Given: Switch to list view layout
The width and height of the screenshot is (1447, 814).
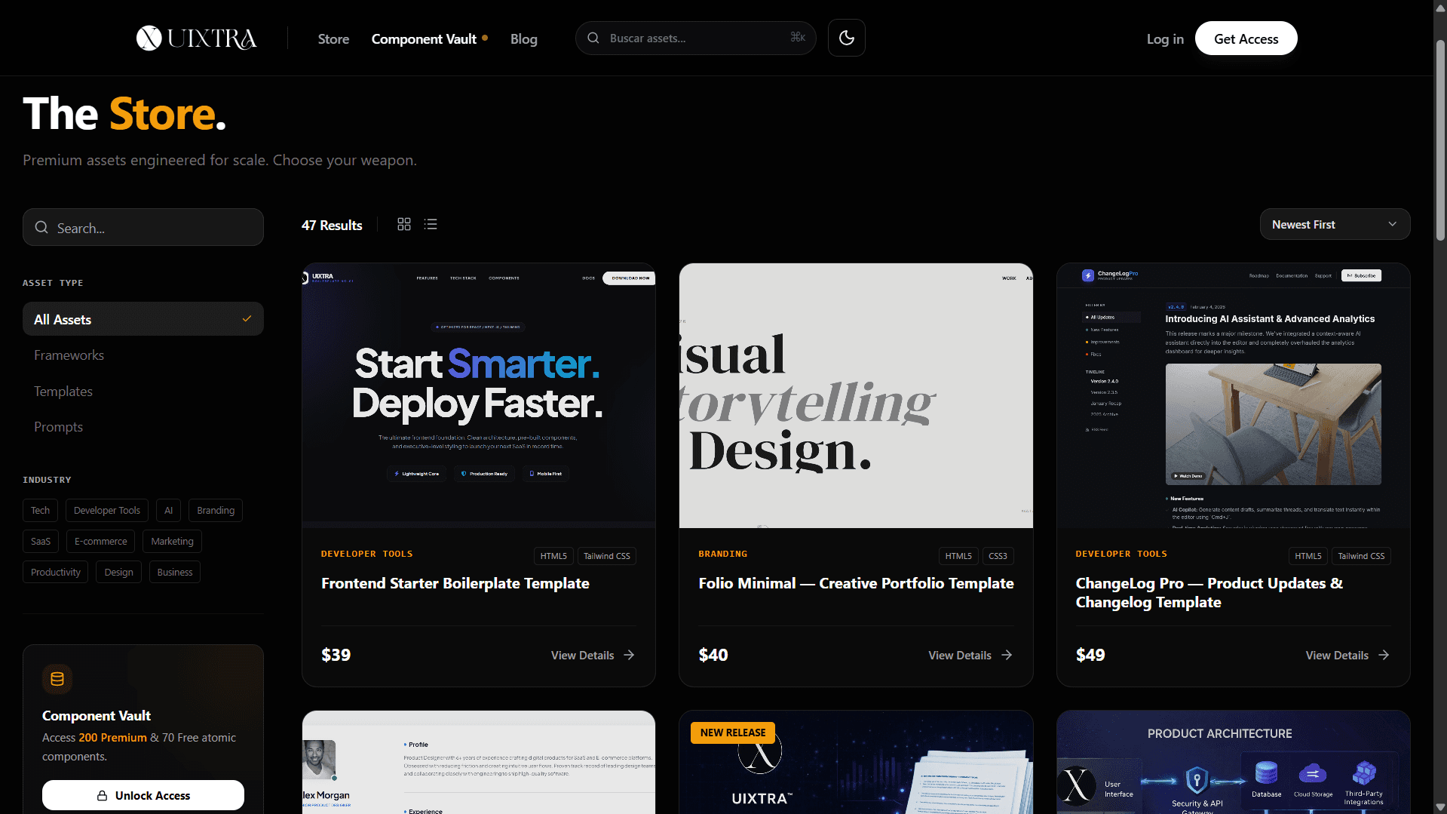Looking at the screenshot, I should pyautogui.click(x=431, y=225).
